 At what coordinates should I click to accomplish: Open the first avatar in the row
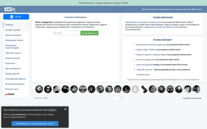point(39,89)
